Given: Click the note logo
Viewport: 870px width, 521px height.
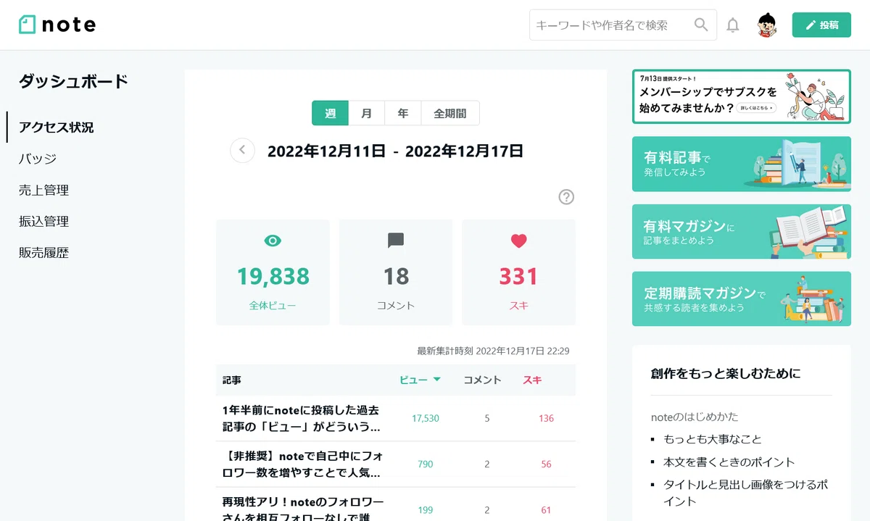Looking at the screenshot, I should (57, 25).
